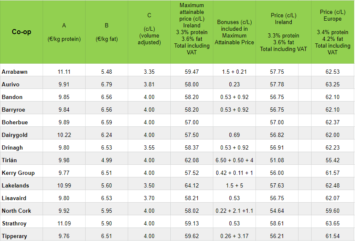Click the Co-op column header
This screenshot has height=241, width=355.
[x=22, y=32]
